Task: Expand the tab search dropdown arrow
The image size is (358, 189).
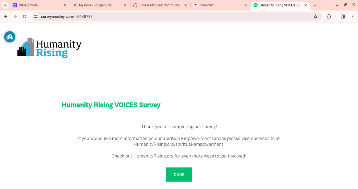Action: 5,5
